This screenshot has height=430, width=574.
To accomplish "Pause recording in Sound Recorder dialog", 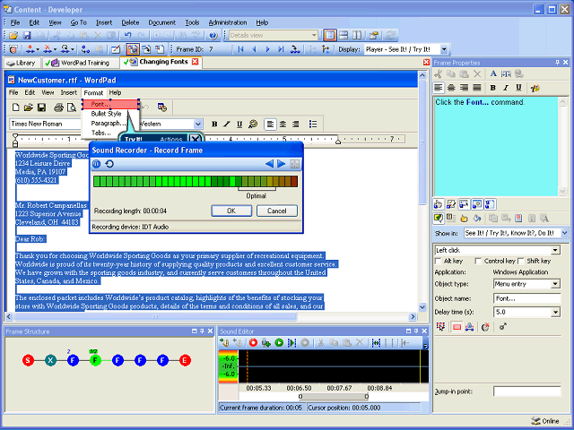I will [x=96, y=164].
